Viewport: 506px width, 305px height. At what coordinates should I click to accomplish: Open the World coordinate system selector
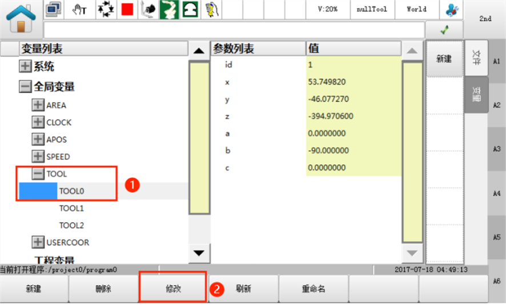click(416, 10)
